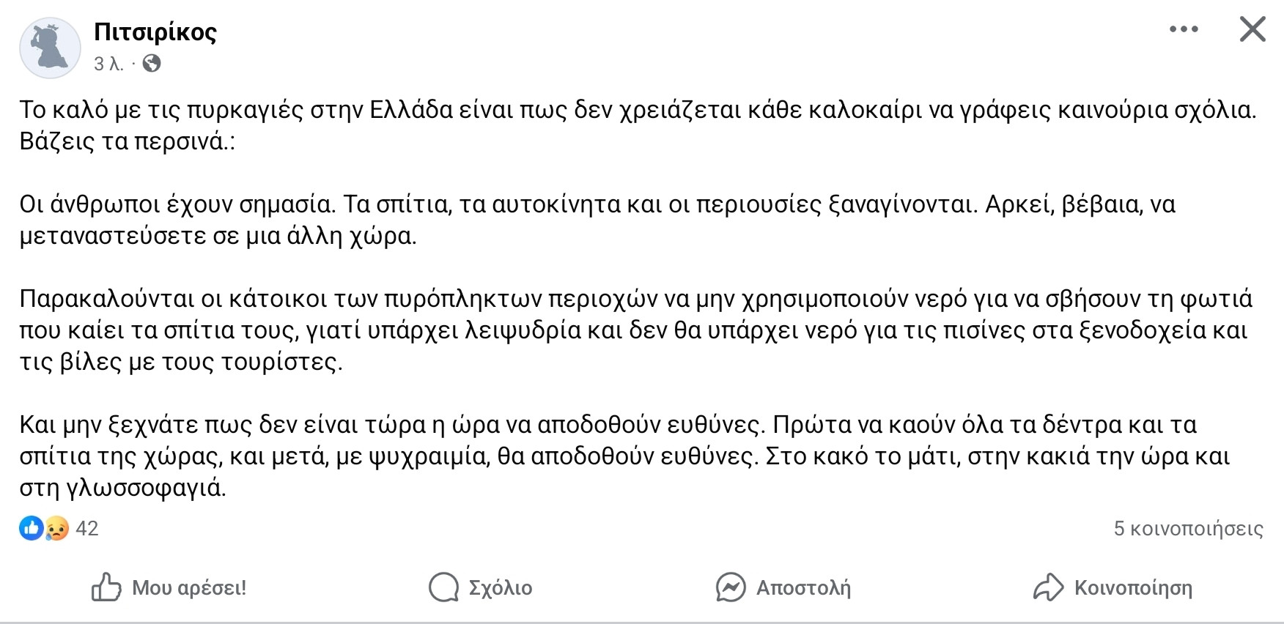
Task: Close the post with X icon
Action: [x=1252, y=29]
